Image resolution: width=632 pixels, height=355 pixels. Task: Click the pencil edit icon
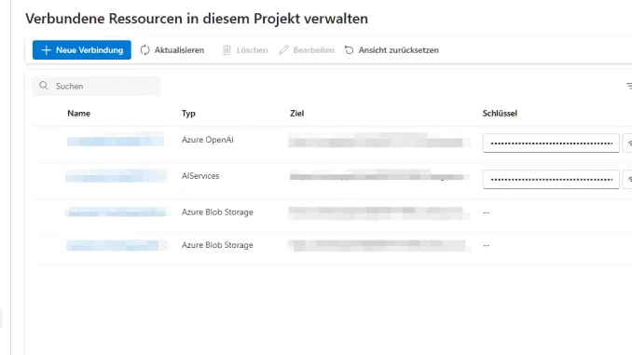[x=283, y=50]
